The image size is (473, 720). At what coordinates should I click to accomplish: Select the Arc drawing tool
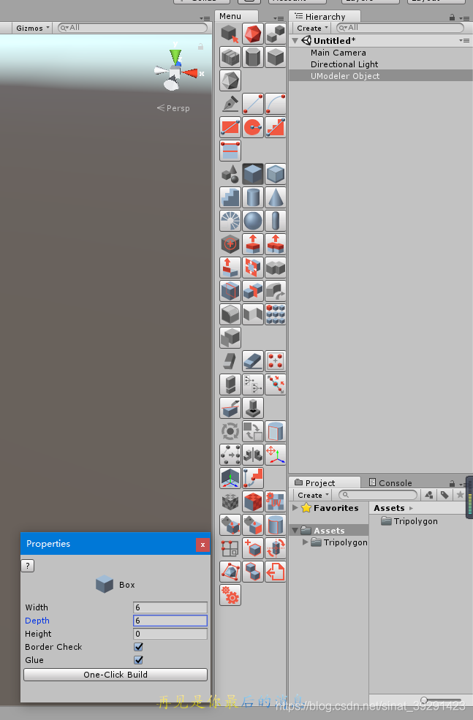[276, 104]
